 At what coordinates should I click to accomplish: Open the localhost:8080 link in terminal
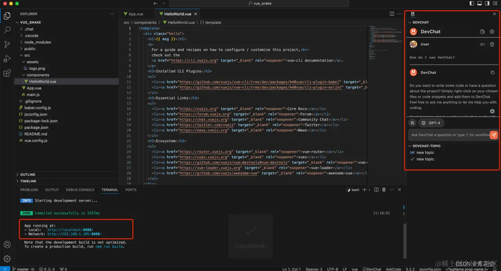click(70, 230)
